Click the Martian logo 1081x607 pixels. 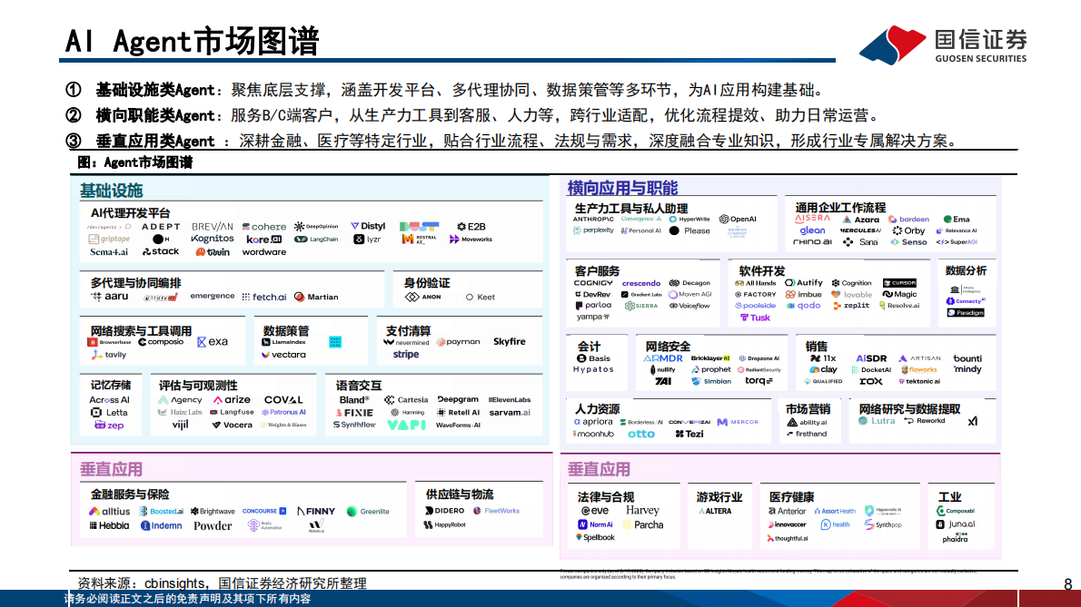316,298
